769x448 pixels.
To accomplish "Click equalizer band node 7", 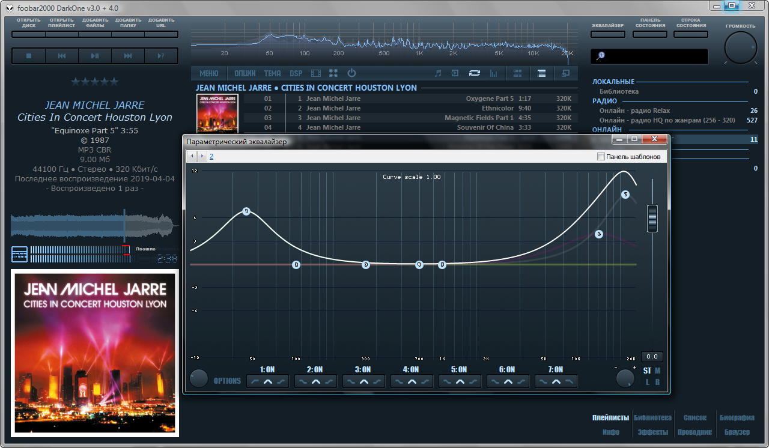I will 625,195.
